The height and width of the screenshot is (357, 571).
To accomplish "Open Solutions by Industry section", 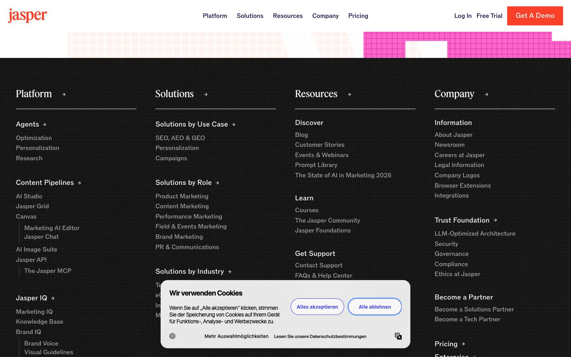I will click(190, 272).
